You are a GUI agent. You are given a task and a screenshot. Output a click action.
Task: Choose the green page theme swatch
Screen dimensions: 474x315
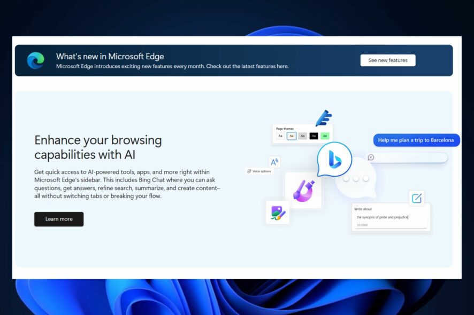[x=325, y=136]
